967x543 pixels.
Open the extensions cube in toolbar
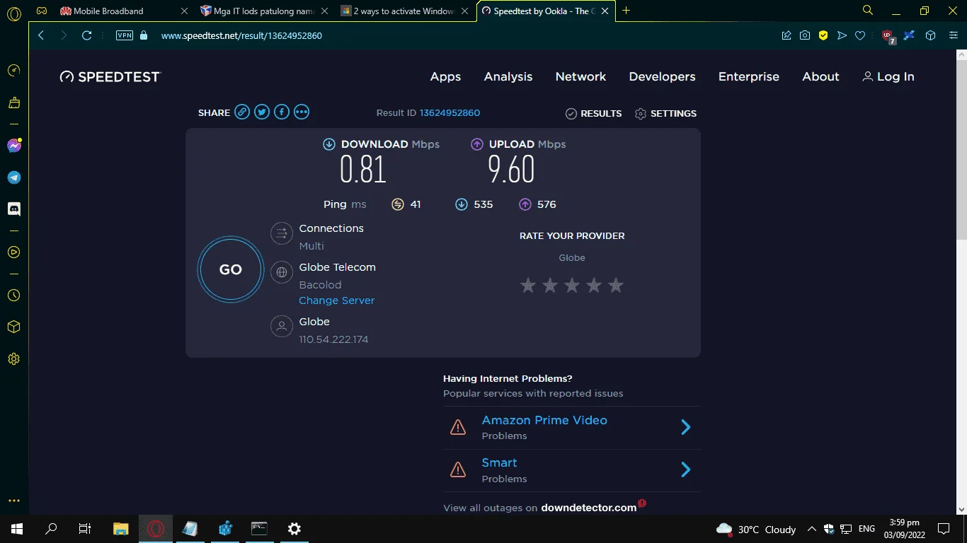pos(931,35)
